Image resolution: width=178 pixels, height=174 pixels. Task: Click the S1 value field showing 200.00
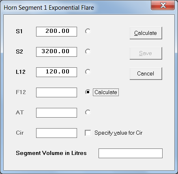point(56,32)
